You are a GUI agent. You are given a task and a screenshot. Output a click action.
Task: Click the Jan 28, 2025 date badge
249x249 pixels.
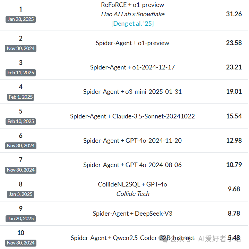pyautogui.click(x=21, y=19)
